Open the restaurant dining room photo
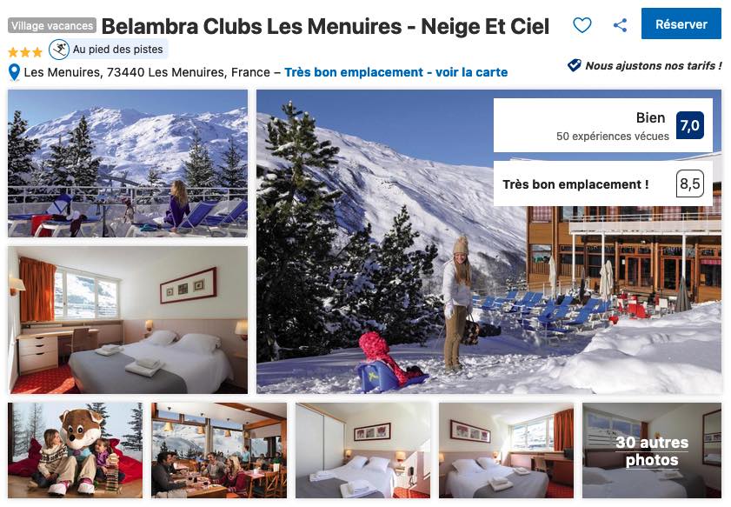The width and height of the screenshot is (731, 507). point(219,450)
